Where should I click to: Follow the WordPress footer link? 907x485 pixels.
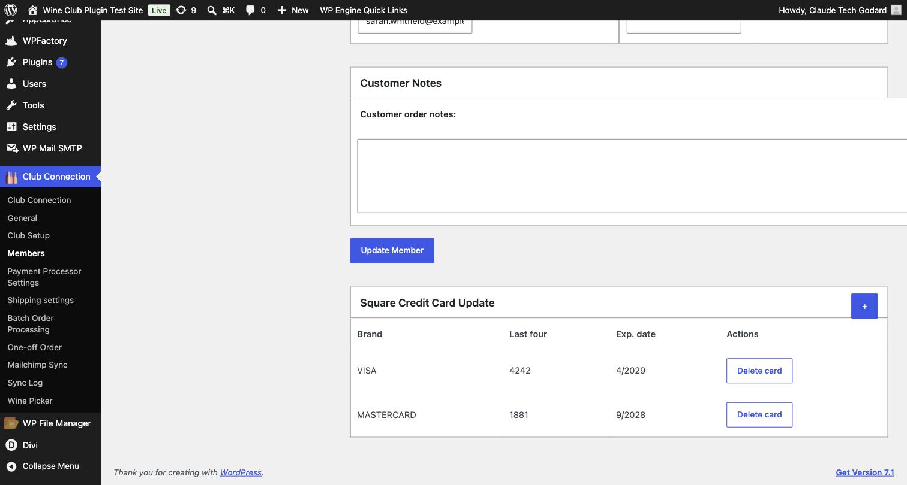tap(241, 472)
